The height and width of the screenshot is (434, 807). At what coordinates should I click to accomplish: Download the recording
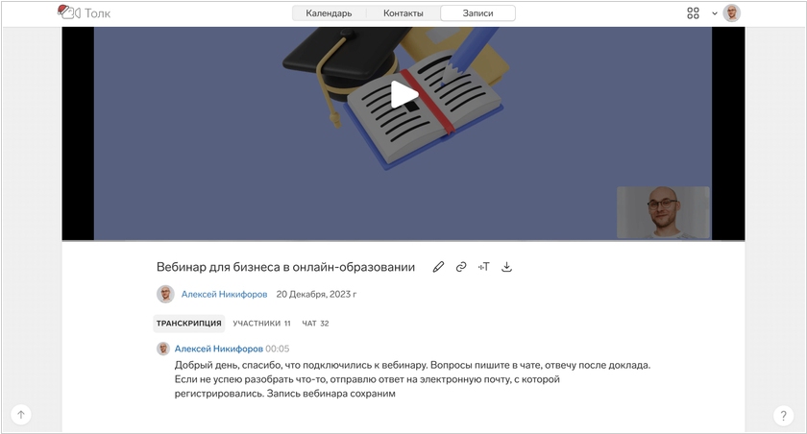tap(507, 267)
